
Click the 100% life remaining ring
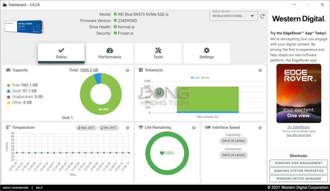167,153
